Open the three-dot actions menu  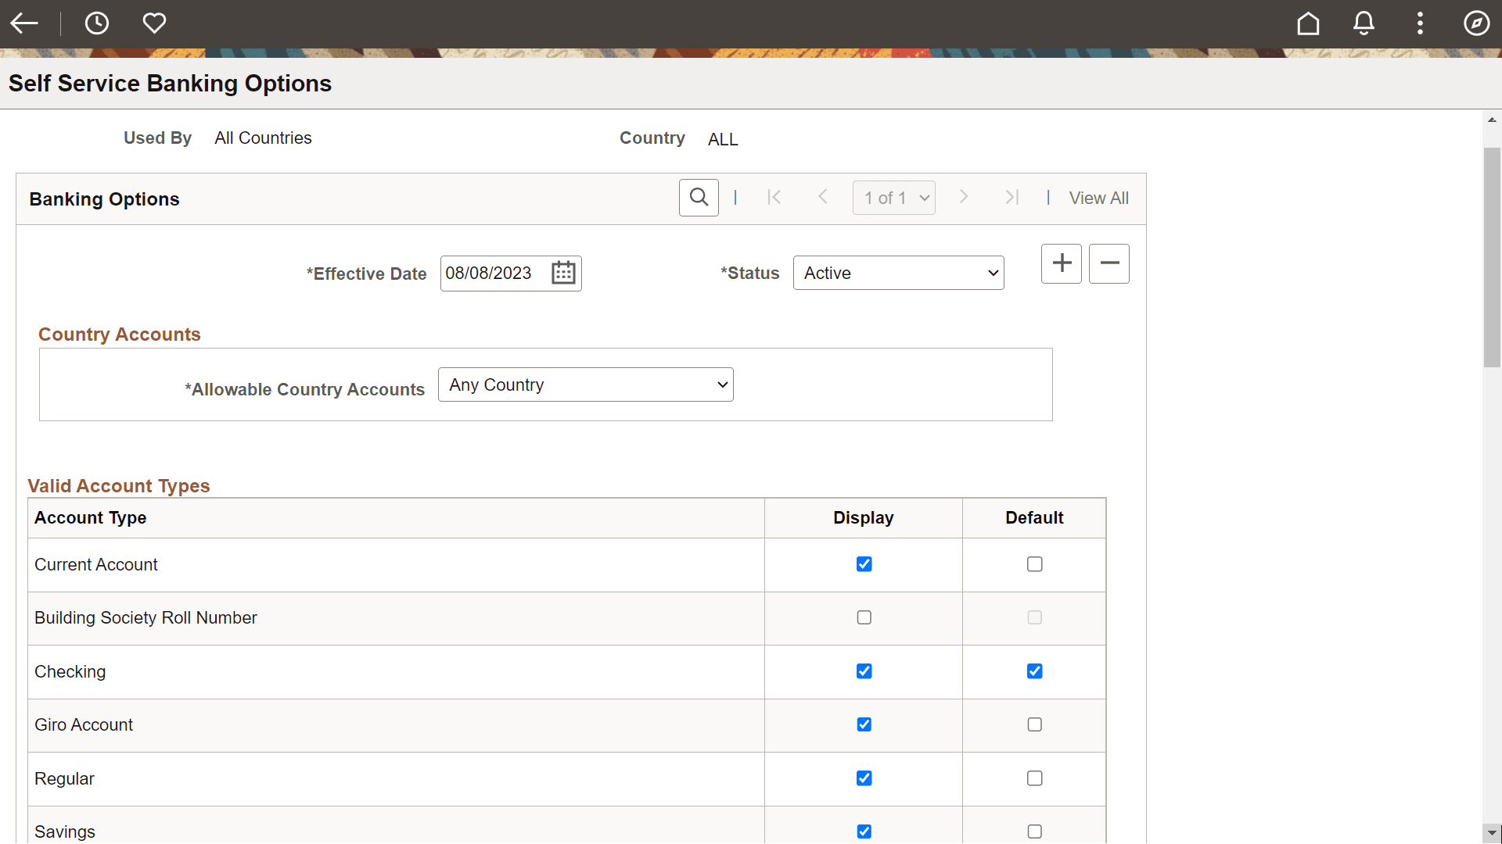click(x=1420, y=23)
